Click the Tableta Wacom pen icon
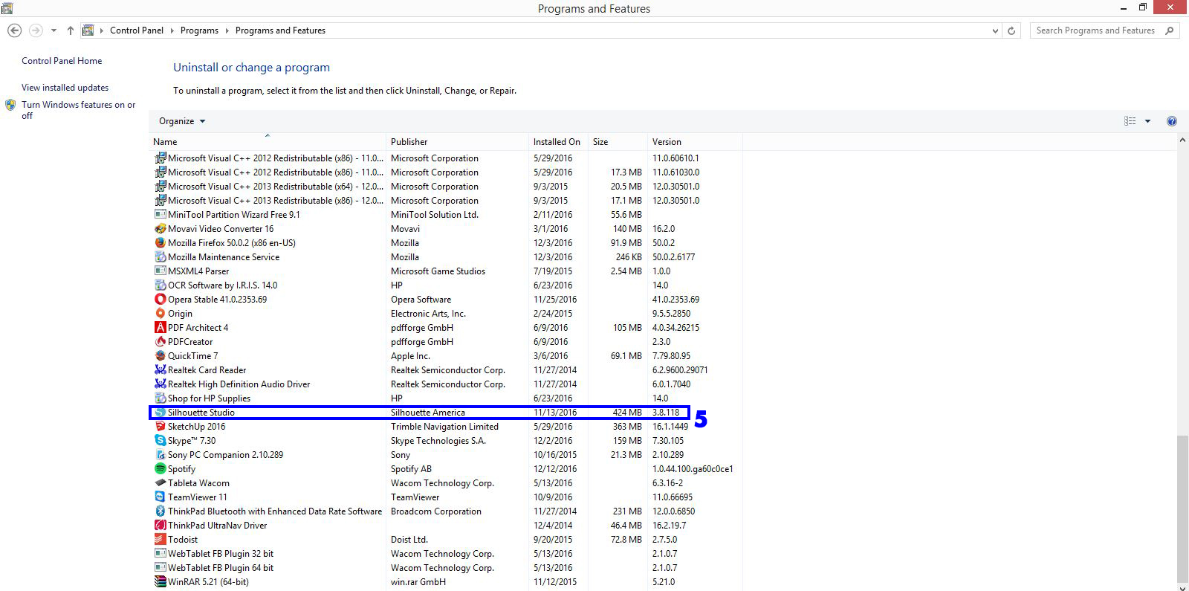Image resolution: width=1189 pixels, height=591 pixels. click(x=160, y=483)
